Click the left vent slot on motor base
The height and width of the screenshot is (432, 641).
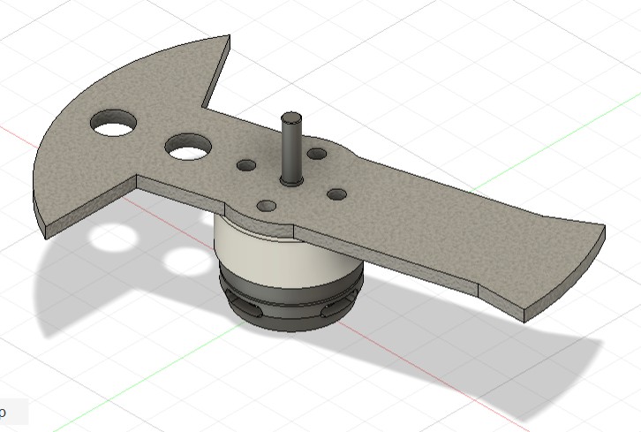pos(250,307)
